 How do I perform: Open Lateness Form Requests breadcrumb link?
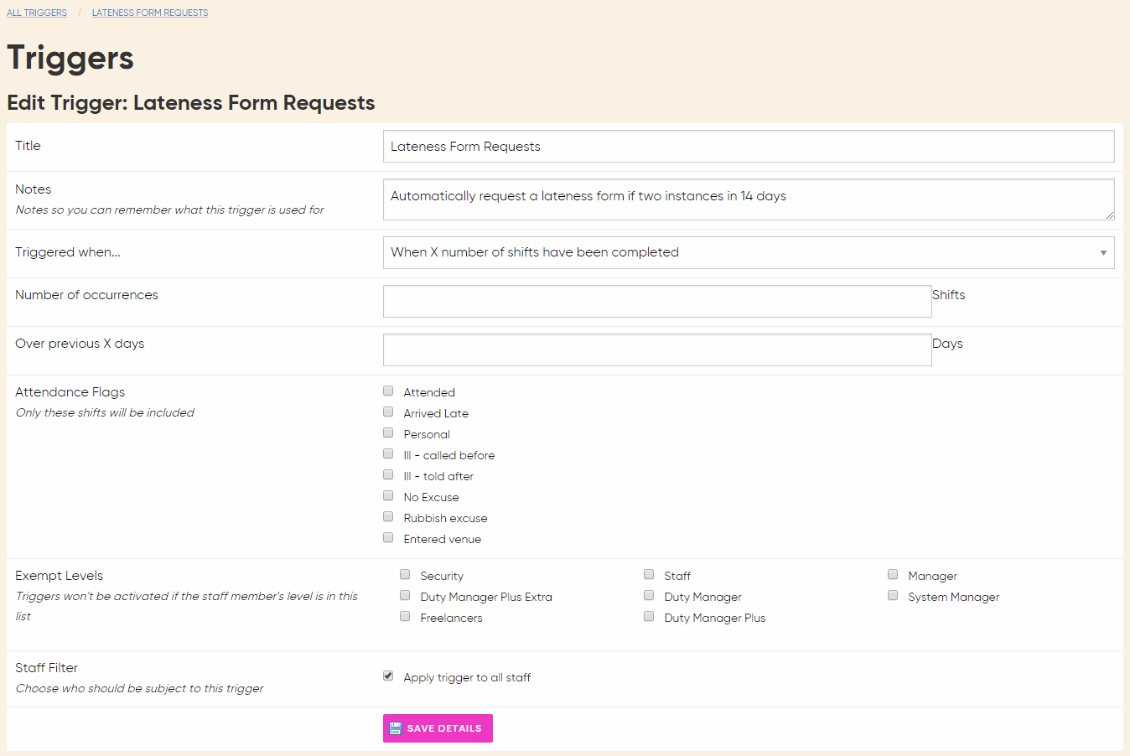[150, 13]
